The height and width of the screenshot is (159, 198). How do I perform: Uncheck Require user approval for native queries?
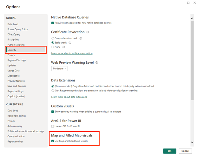click(53, 23)
